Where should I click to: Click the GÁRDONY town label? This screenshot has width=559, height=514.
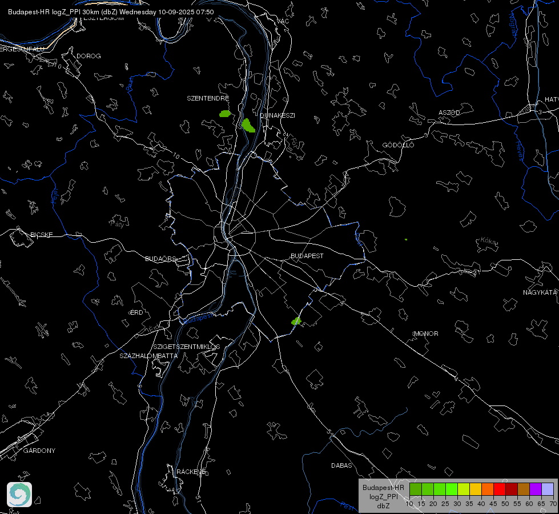point(39,451)
